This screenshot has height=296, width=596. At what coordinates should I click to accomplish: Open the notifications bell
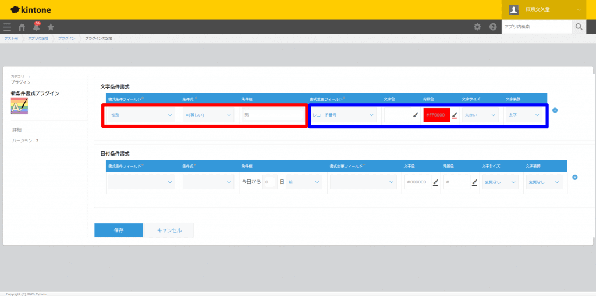coord(36,27)
